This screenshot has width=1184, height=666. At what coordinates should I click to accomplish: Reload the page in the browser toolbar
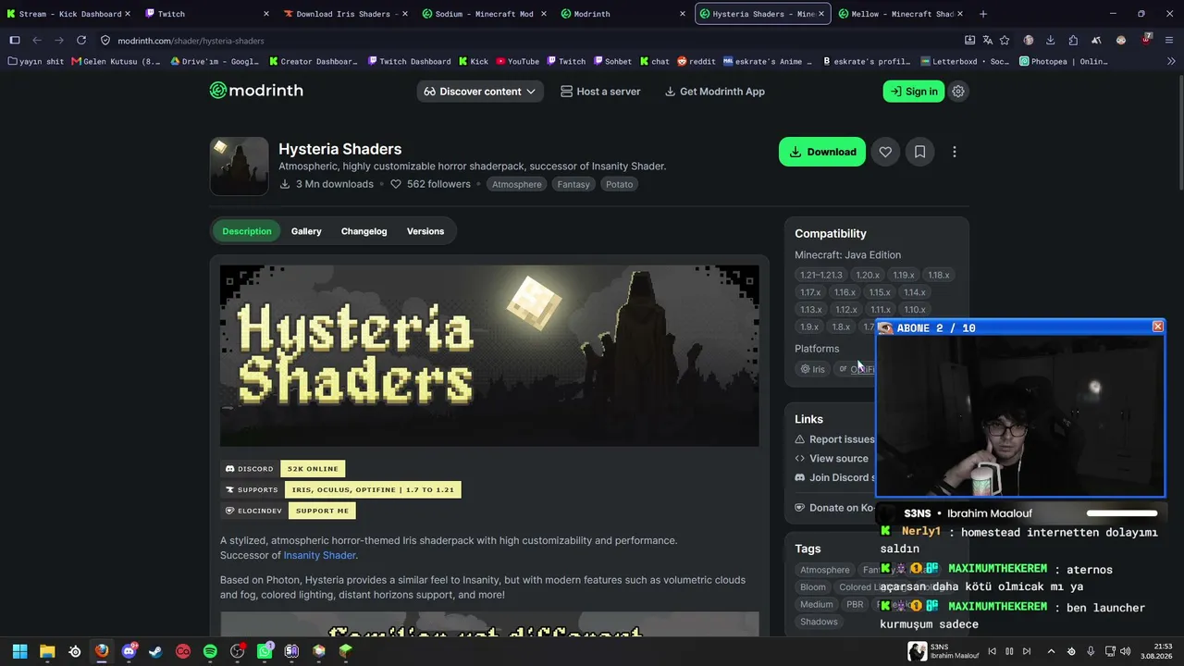click(x=81, y=41)
